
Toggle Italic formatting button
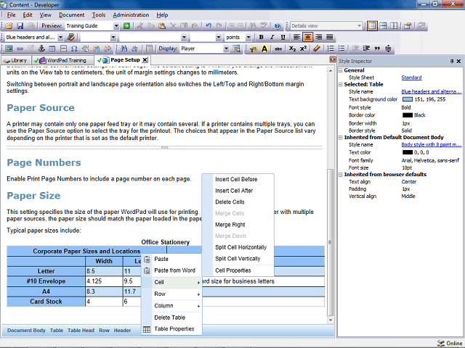coord(272,37)
